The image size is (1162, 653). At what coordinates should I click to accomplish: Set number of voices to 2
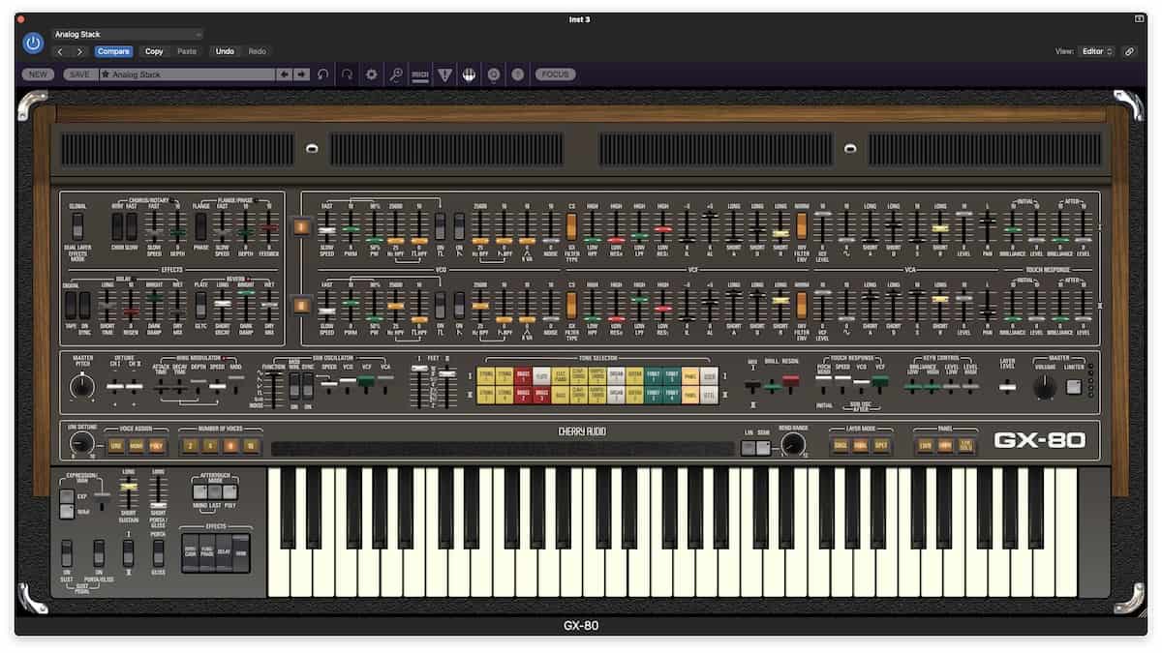[190, 445]
